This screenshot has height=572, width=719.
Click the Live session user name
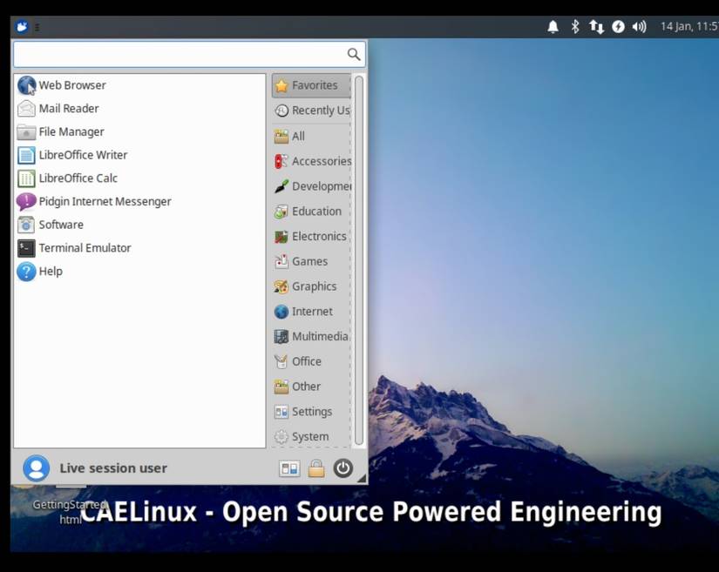coord(113,468)
